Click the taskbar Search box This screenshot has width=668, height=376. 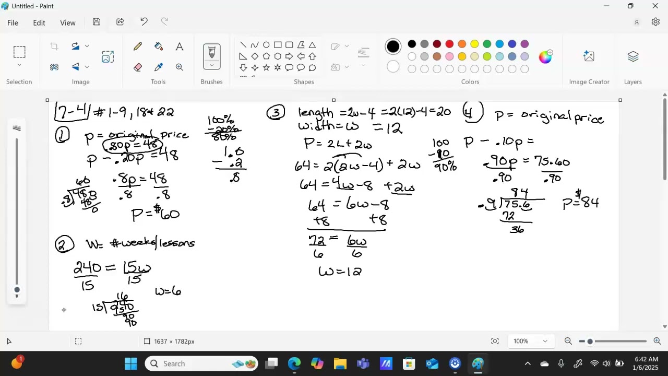pos(202,363)
